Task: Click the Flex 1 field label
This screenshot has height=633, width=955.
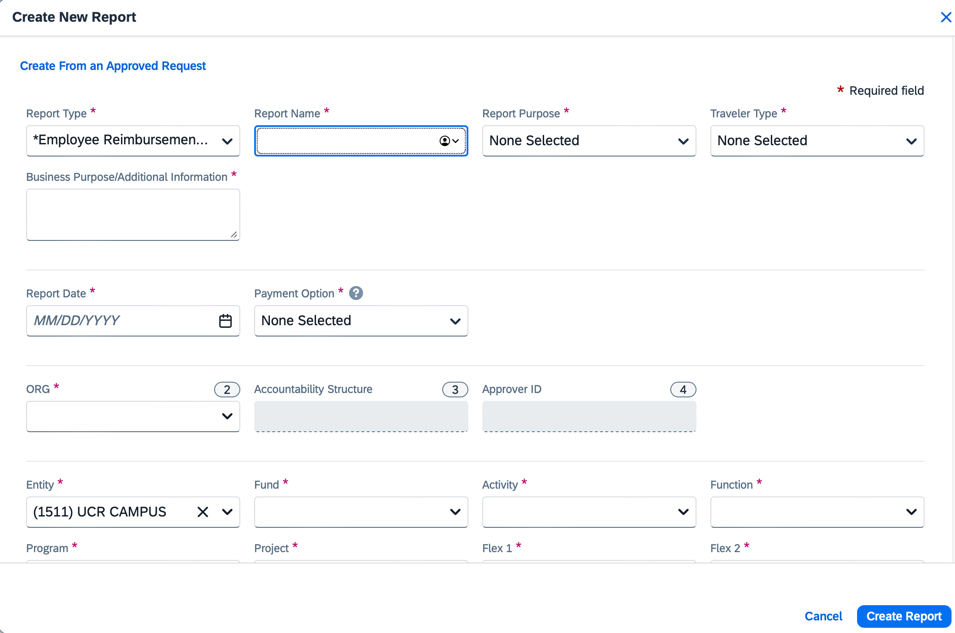Action: 497,548
